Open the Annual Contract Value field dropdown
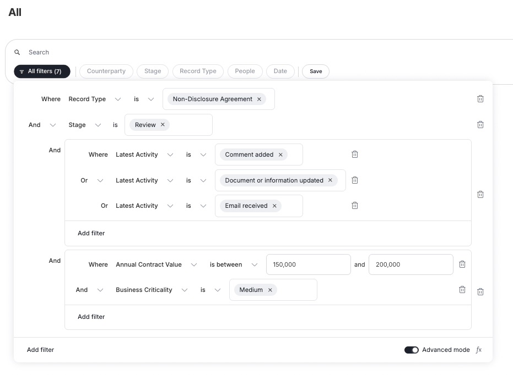513x375 pixels. click(x=156, y=264)
